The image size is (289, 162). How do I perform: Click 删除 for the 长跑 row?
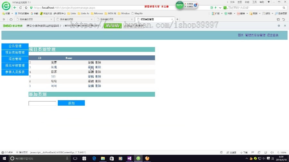[98, 67]
